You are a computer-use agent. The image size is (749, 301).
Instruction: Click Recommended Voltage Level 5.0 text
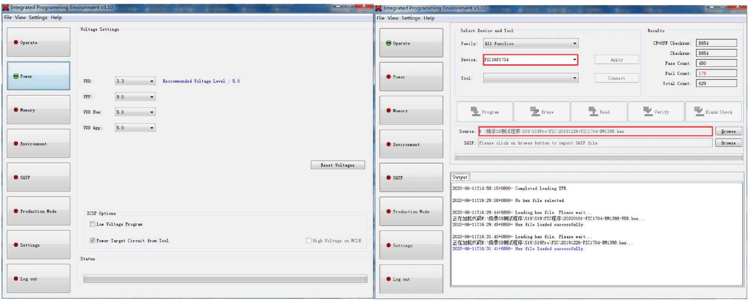201,81
